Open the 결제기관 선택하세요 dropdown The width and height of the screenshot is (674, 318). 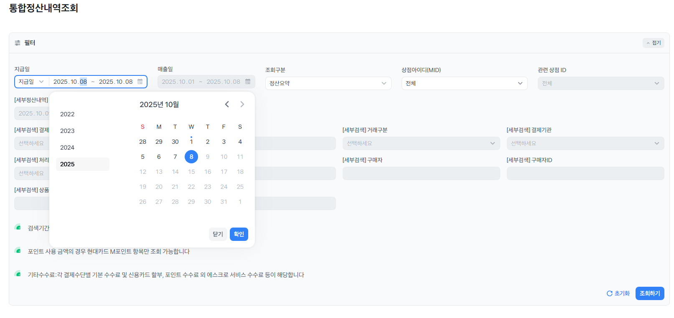585,143
